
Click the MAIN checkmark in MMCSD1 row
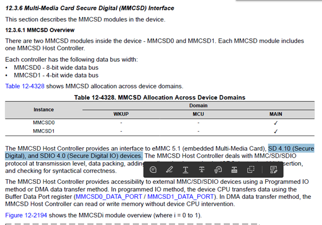pyautogui.click(x=276, y=131)
